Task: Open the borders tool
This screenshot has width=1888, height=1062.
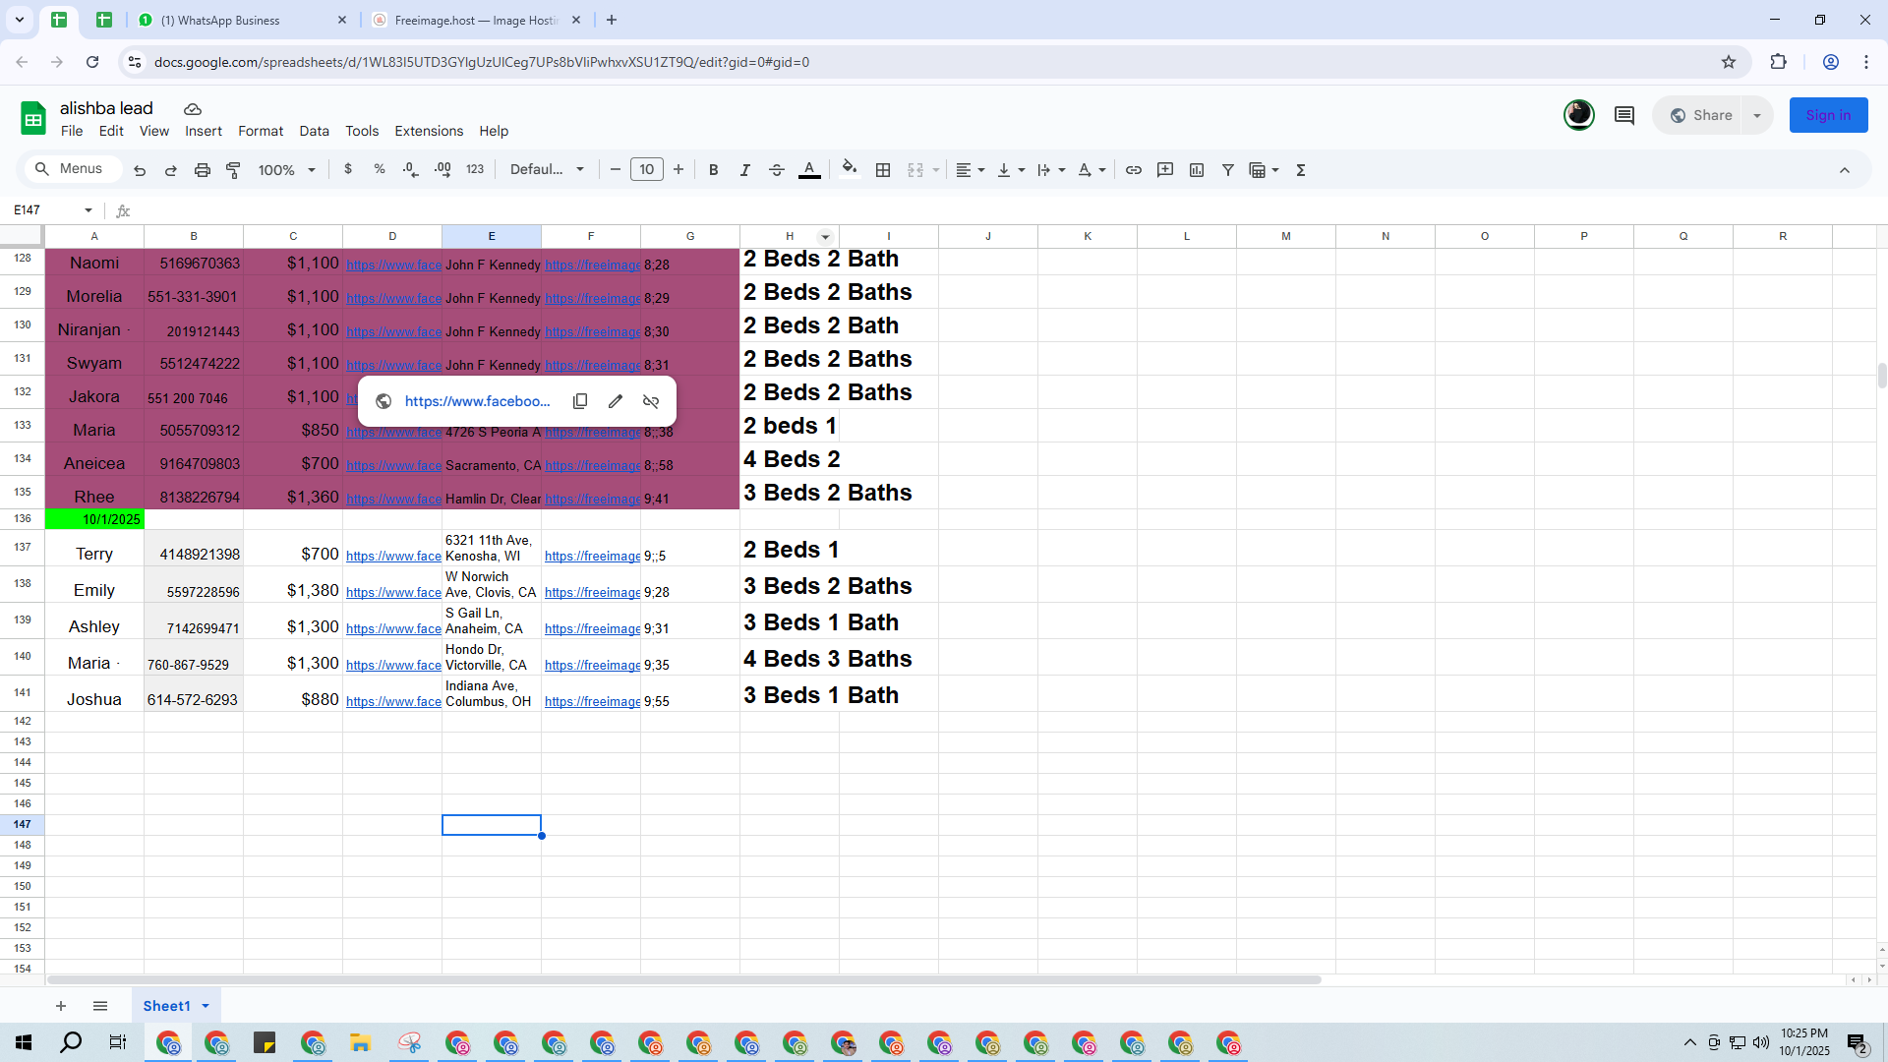Action: pos(883,170)
